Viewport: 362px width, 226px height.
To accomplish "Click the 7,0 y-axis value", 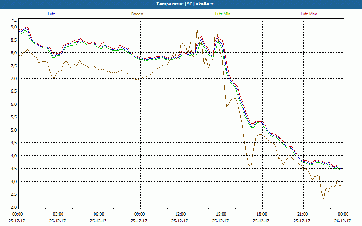I will (14, 78).
